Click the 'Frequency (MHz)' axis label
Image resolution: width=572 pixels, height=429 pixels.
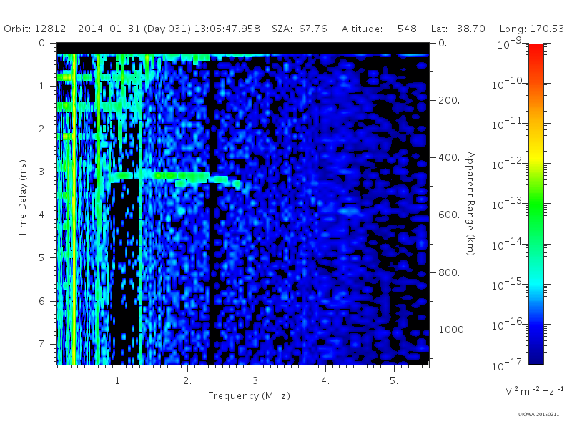249,395
